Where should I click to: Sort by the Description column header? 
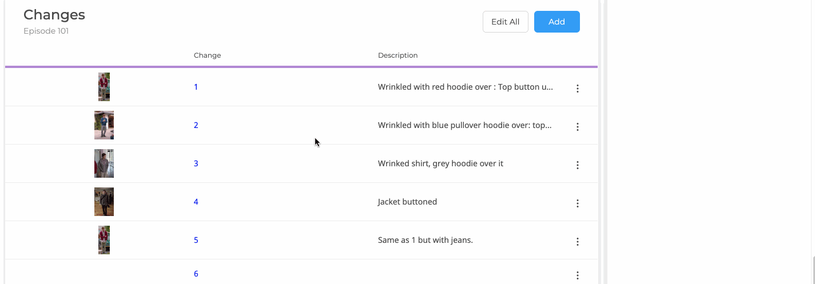point(397,55)
